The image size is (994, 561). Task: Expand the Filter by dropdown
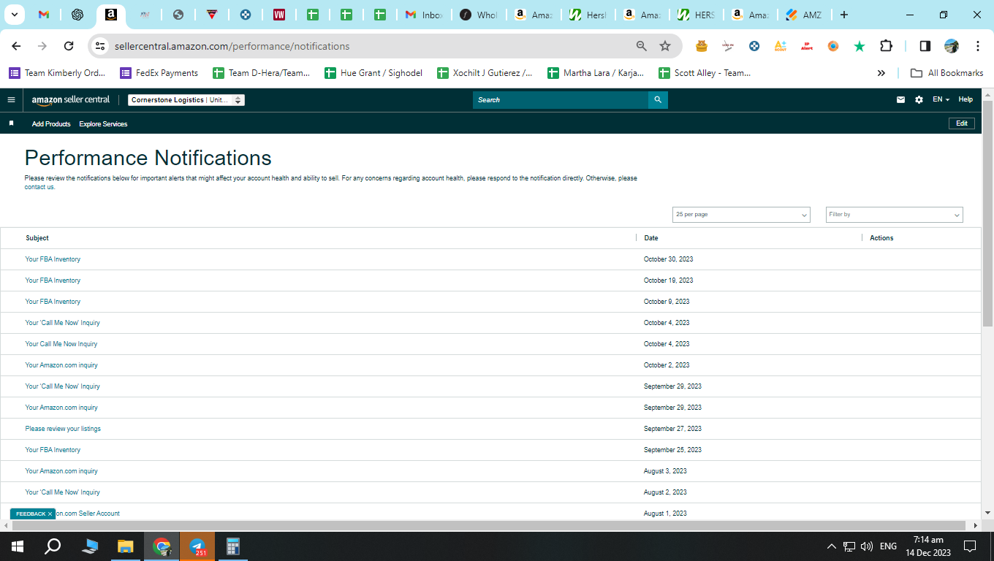click(895, 215)
